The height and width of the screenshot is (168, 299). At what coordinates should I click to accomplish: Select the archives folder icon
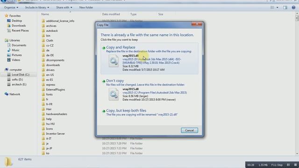click(x=43, y=26)
